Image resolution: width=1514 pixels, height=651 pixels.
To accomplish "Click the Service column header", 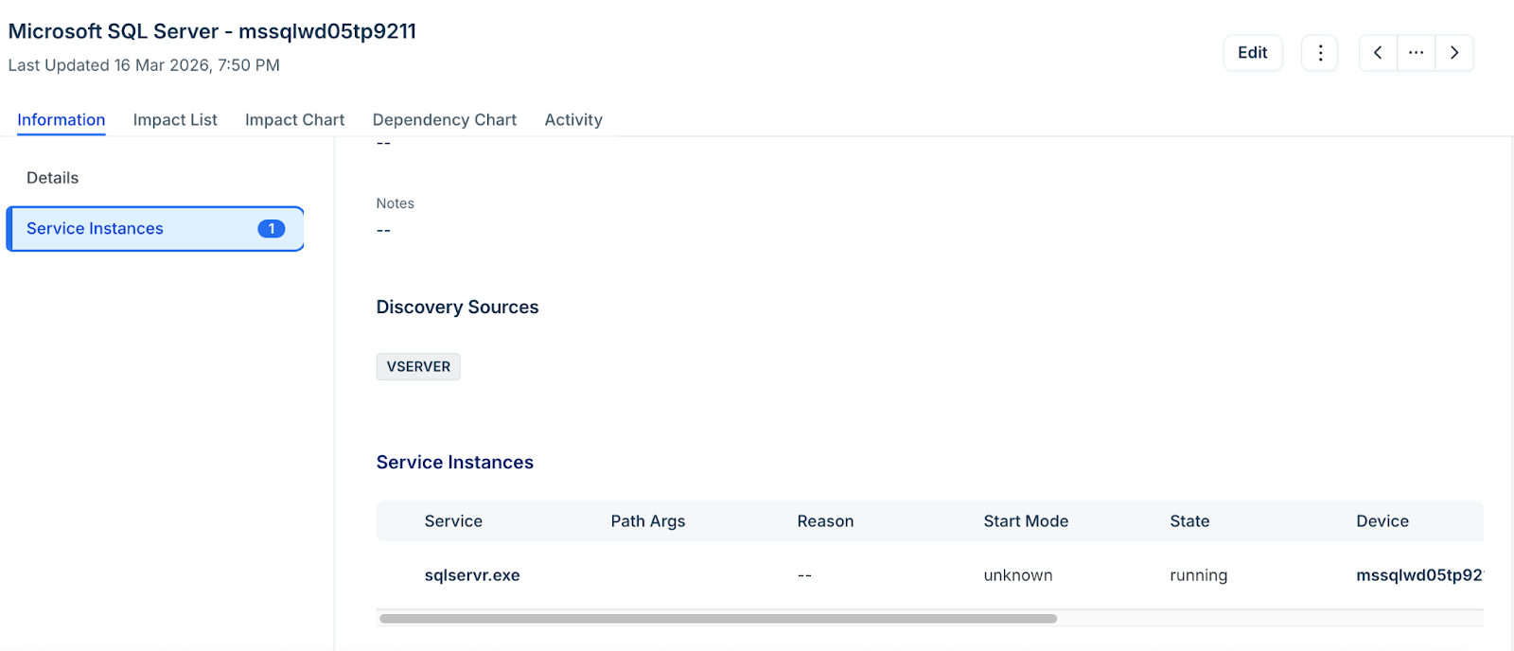I will coord(453,521).
